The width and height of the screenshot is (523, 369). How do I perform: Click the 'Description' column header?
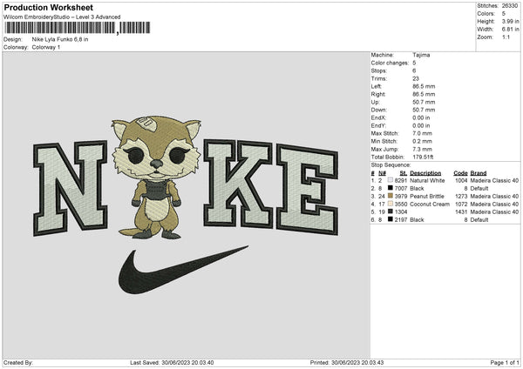[x=425, y=173]
